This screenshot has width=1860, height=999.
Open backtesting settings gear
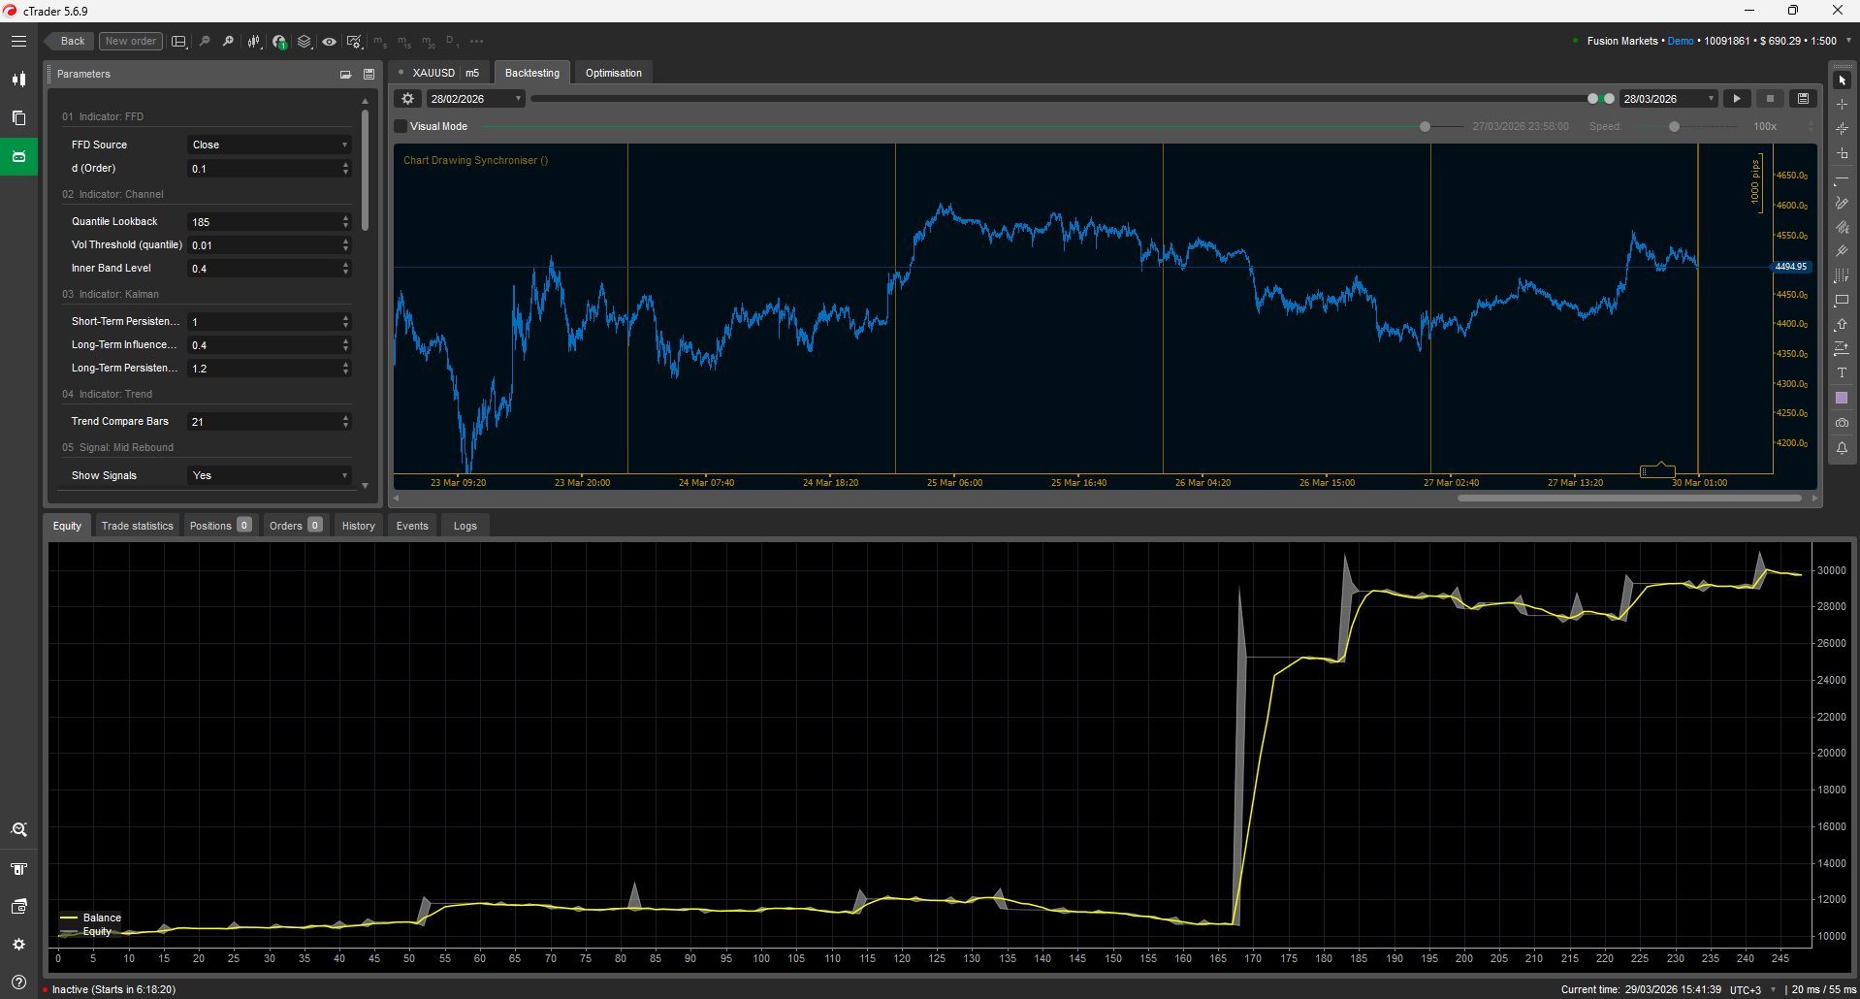click(406, 98)
